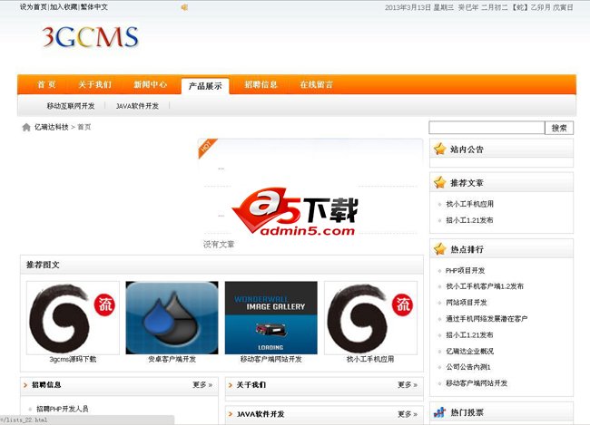This screenshot has width=590, height=425.
Task: Click 设为首页 link
Action: point(34,6)
